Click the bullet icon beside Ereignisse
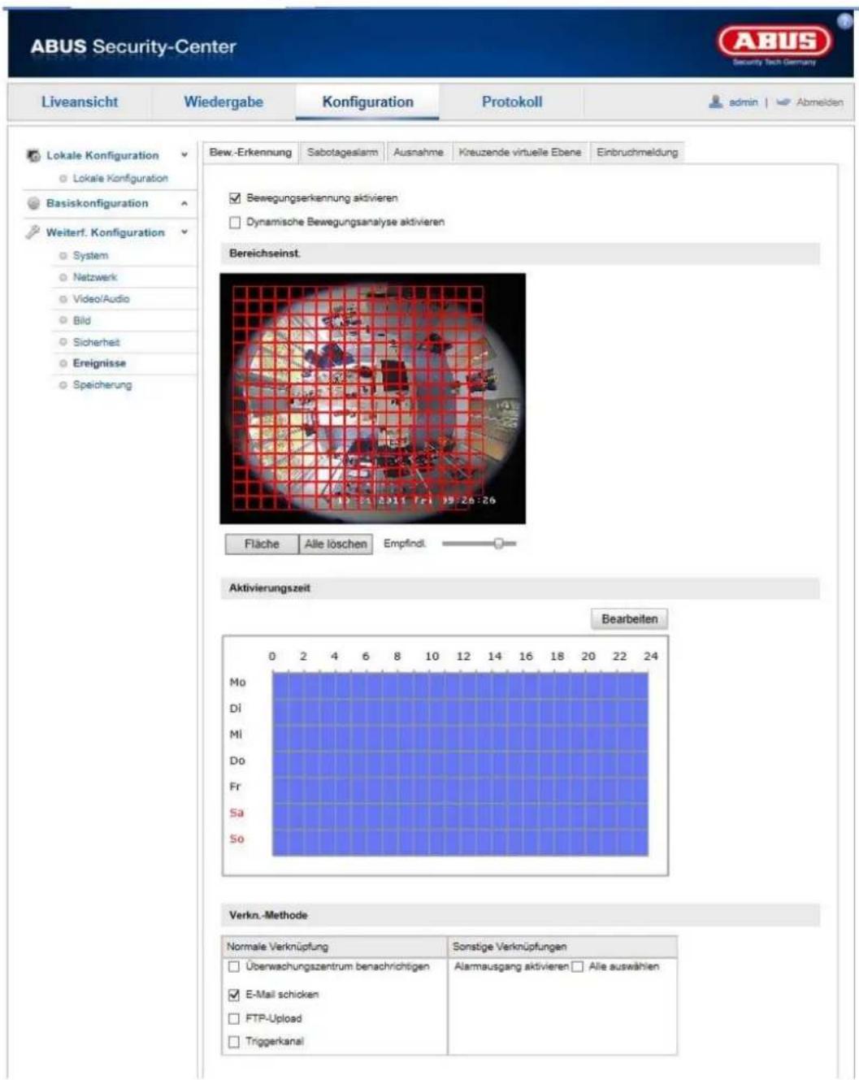Viewport: 859px width, 1080px height. (x=63, y=364)
